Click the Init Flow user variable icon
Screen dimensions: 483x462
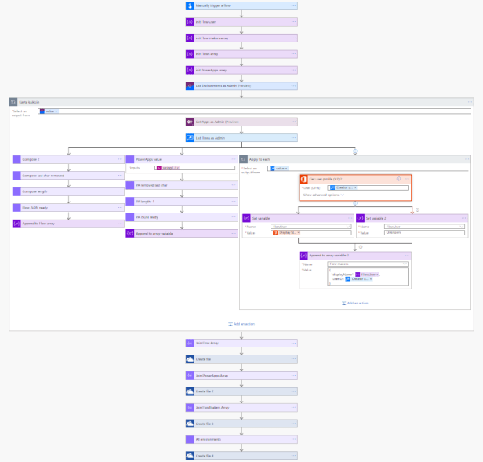(190, 21)
